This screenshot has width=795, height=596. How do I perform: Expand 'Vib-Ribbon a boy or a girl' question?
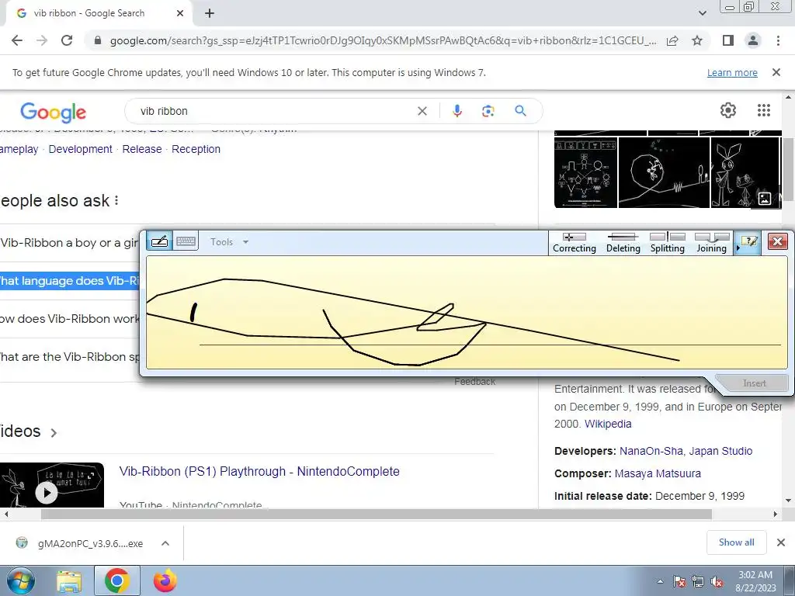[69, 243]
